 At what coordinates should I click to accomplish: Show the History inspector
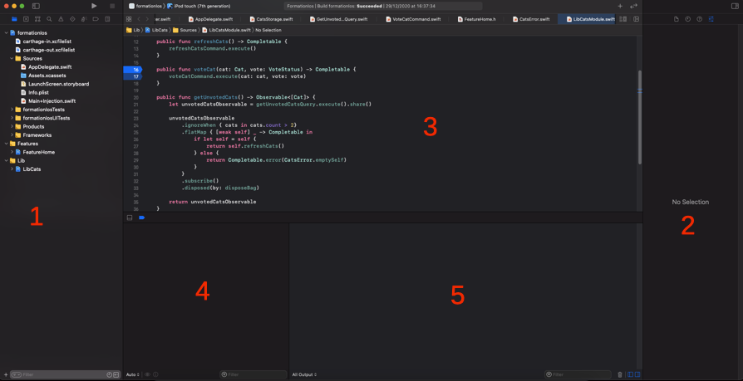[x=688, y=19]
